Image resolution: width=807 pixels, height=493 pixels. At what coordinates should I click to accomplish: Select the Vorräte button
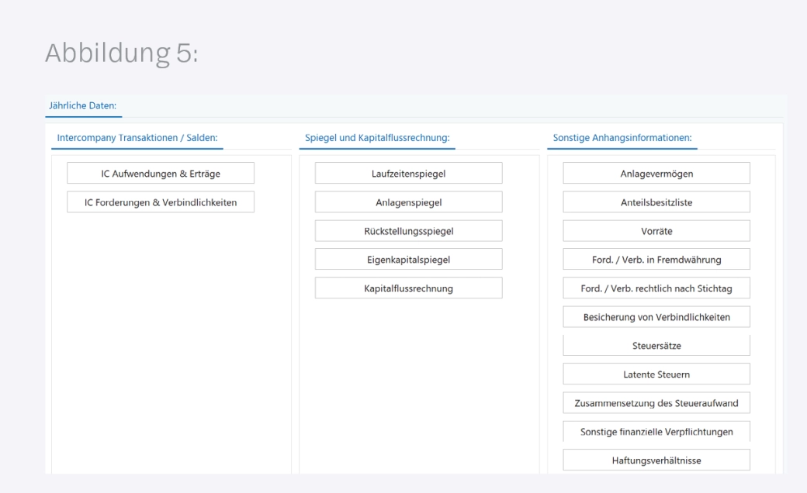pos(656,231)
